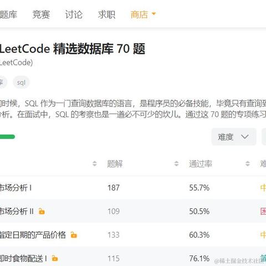Click pass rate 50.5%
The height and width of the screenshot is (266, 266).
coord(199,211)
